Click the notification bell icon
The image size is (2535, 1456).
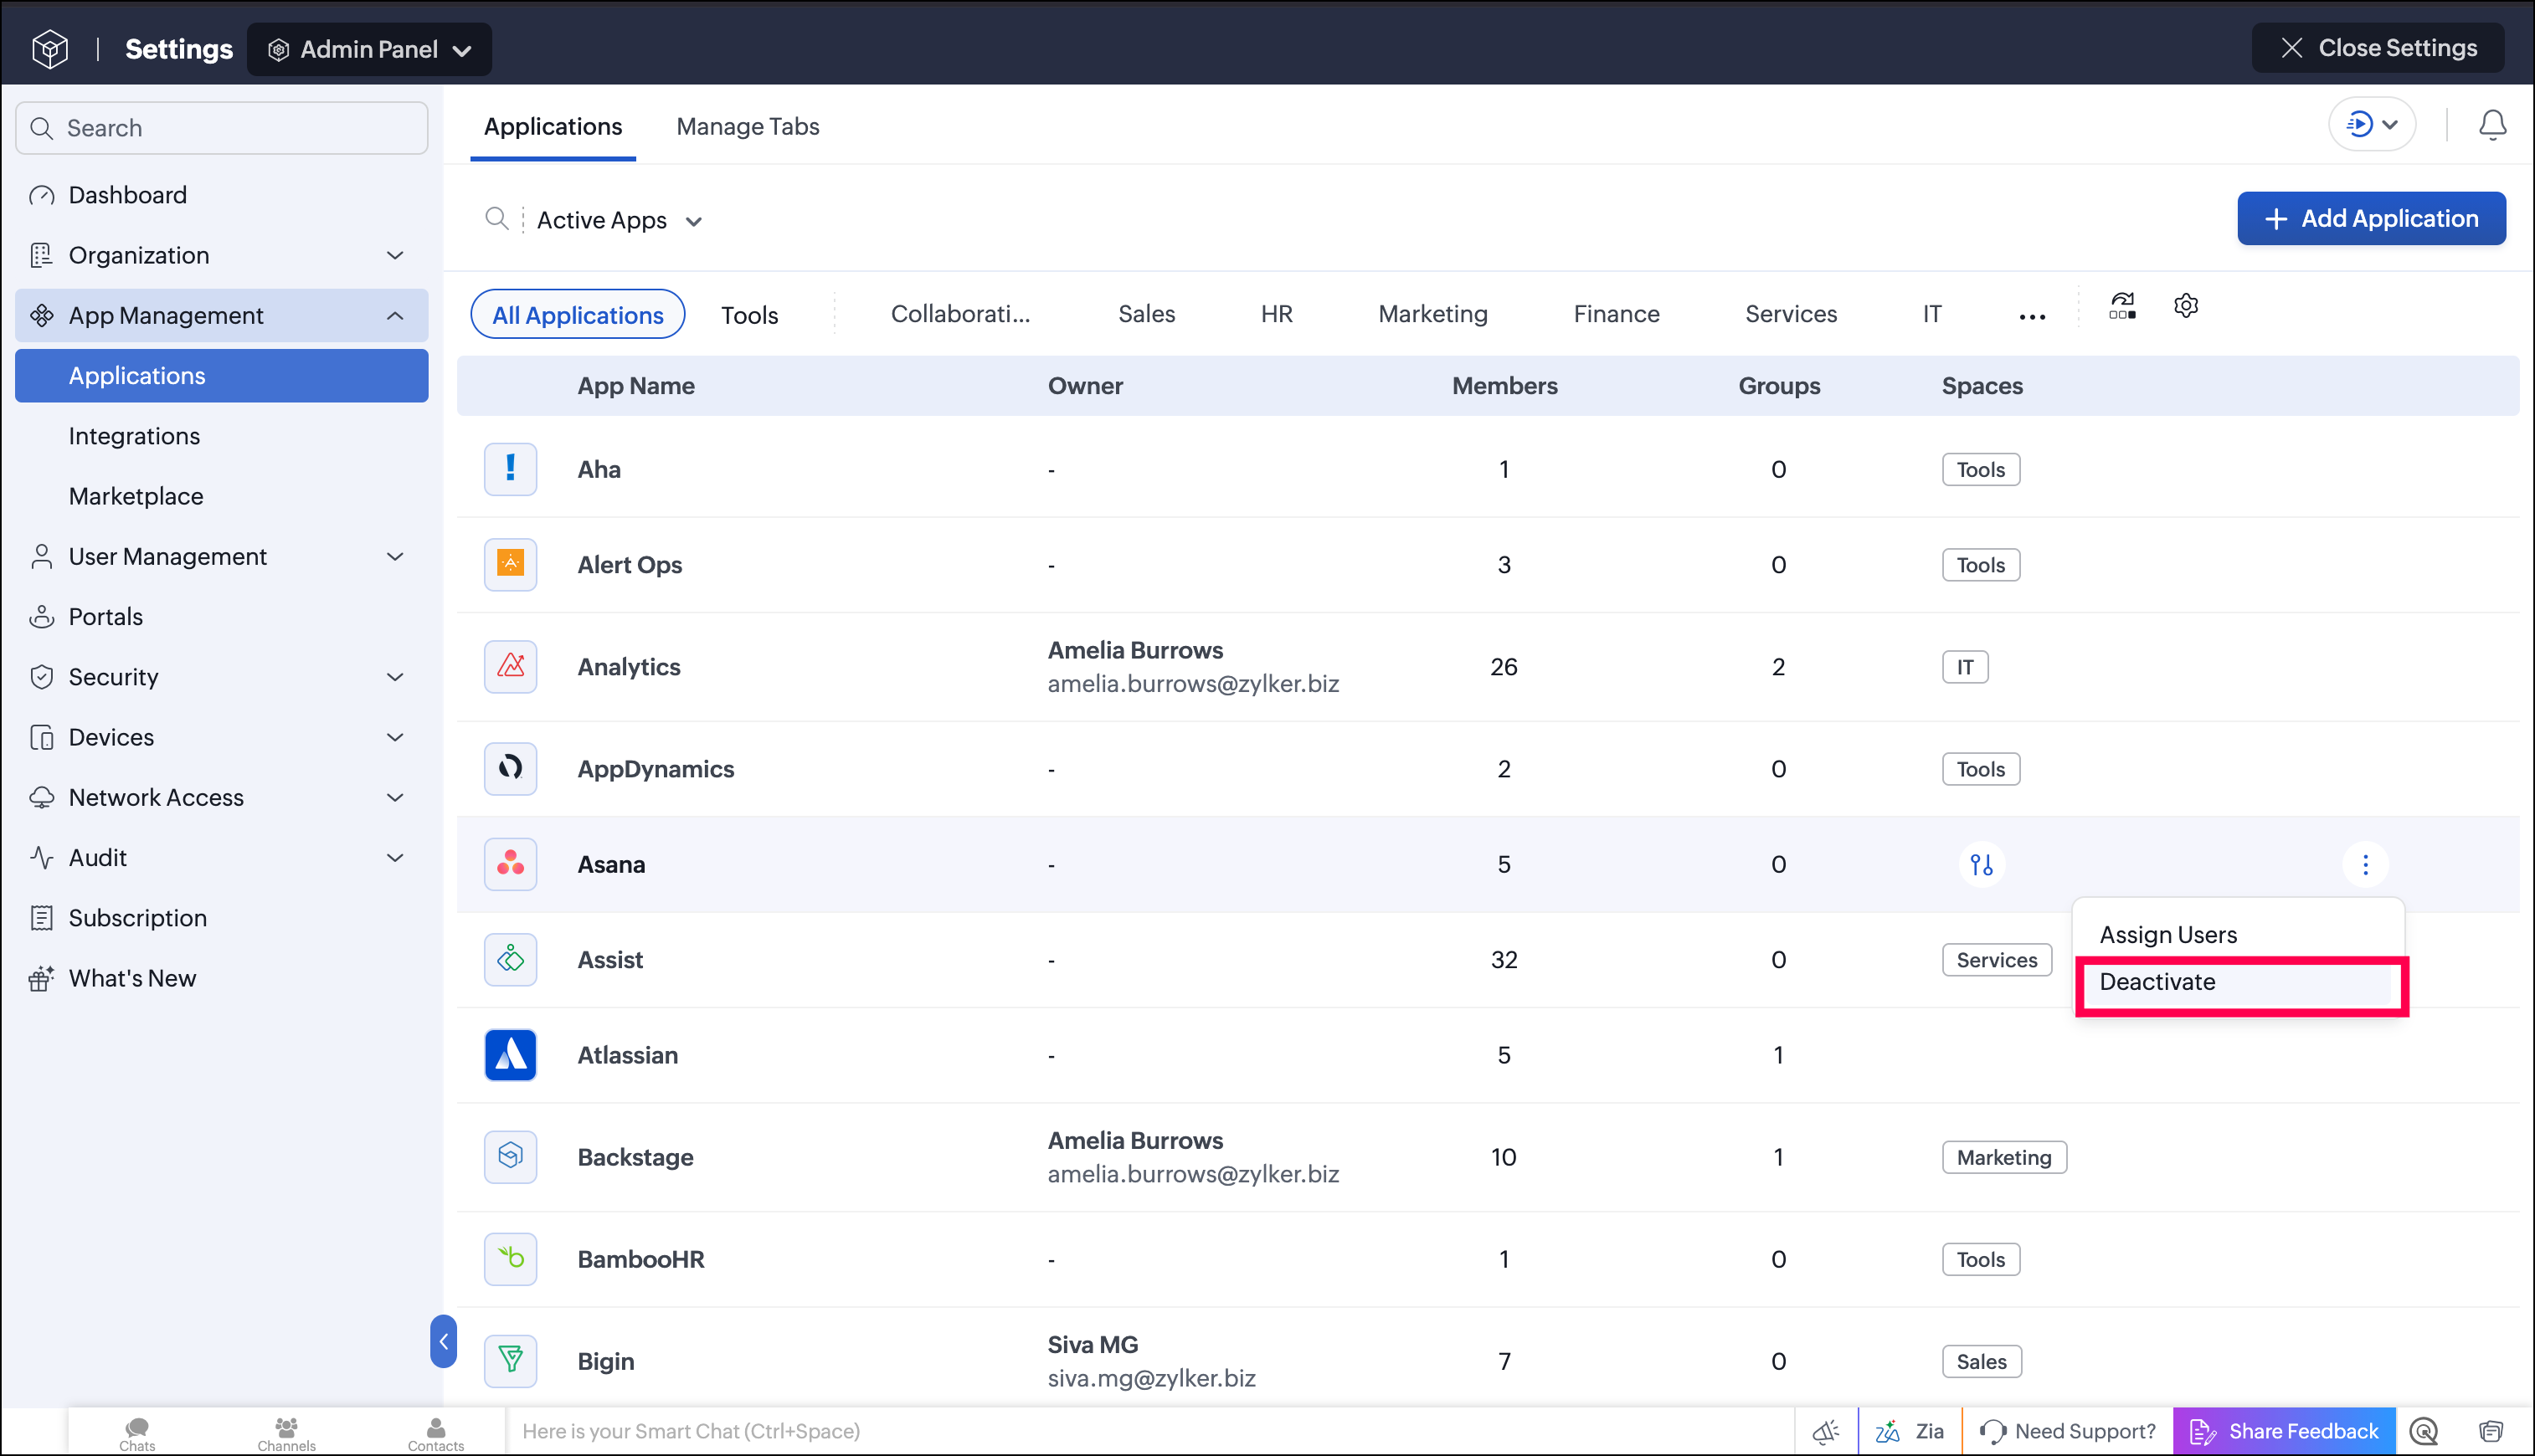click(2492, 125)
